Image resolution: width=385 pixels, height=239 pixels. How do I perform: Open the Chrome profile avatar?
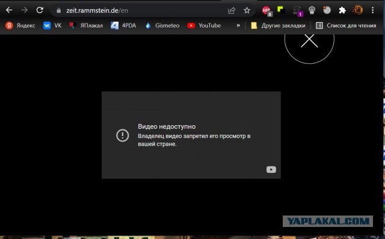(357, 10)
